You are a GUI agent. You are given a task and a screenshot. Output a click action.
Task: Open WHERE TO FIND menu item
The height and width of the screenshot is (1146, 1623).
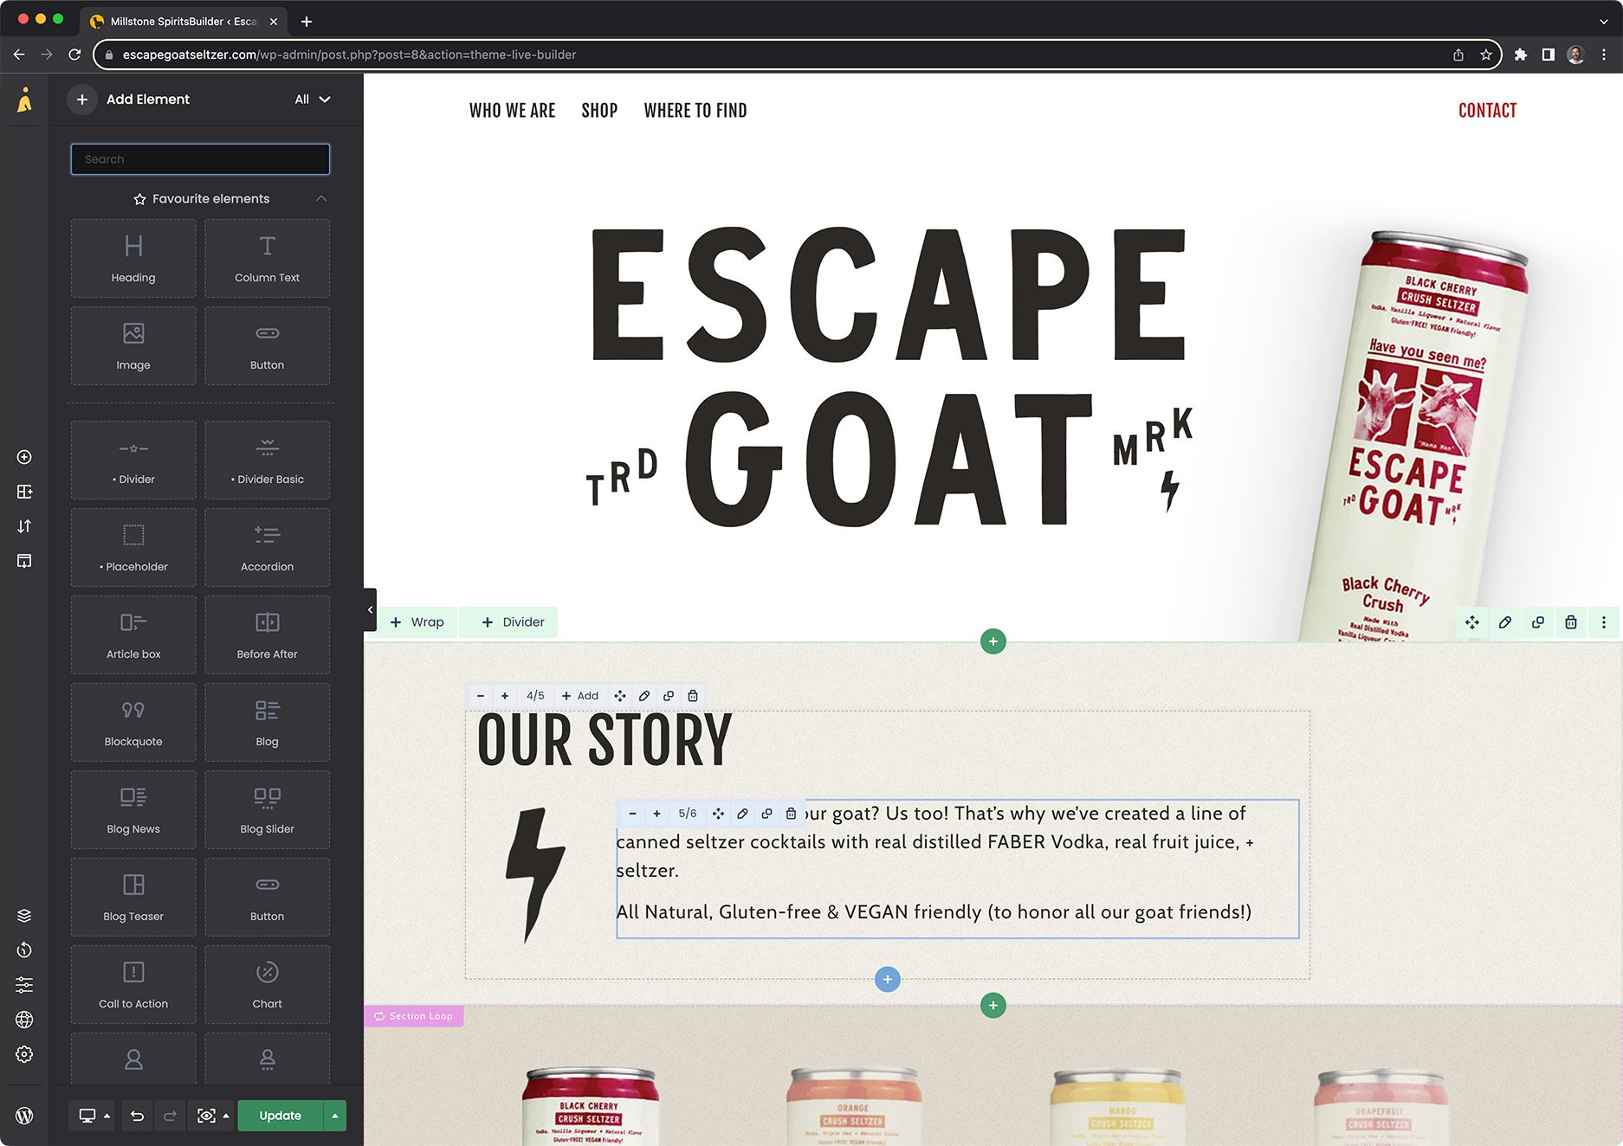695,111
